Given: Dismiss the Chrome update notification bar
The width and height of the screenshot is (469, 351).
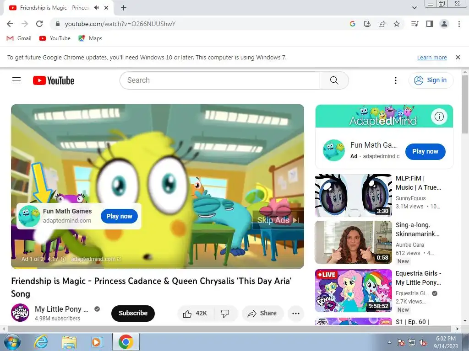Looking at the screenshot, I should coord(458,57).
